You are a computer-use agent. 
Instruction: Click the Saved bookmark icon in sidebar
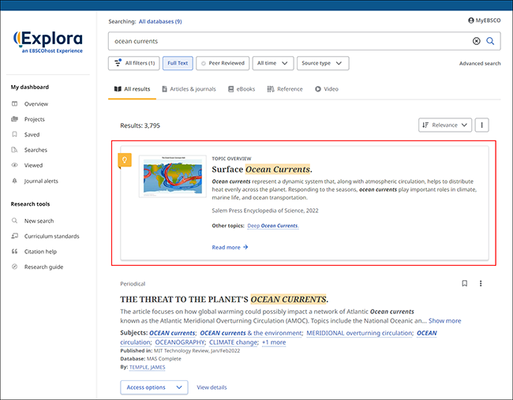(x=14, y=134)
